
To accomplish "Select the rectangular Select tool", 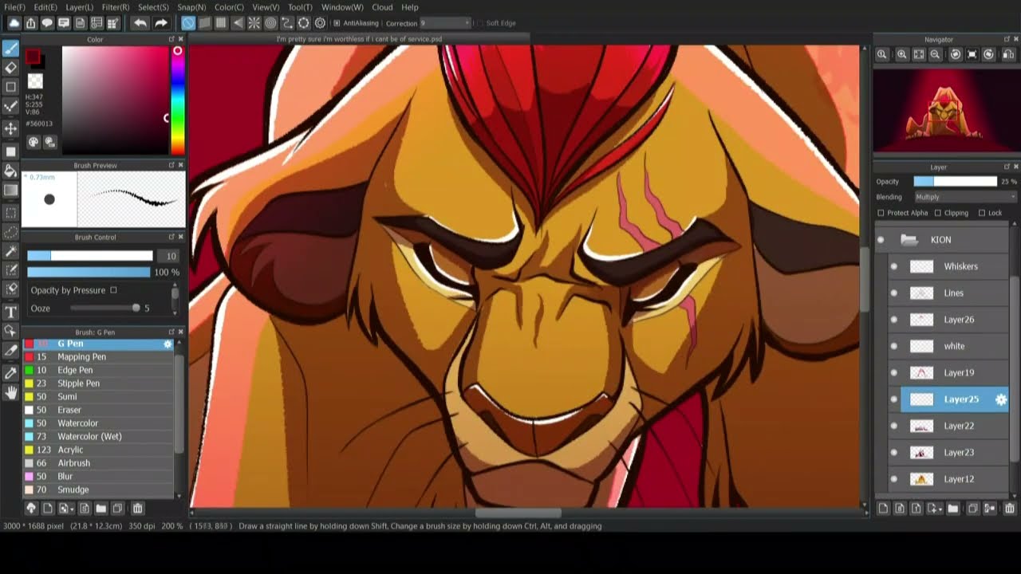I will coord(10,212).
